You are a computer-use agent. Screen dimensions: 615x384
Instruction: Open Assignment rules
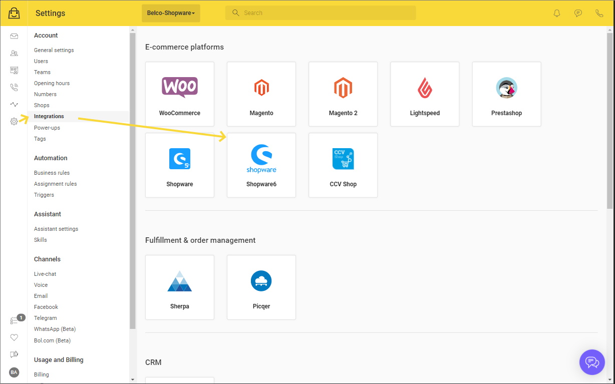[x=56, y=184]
